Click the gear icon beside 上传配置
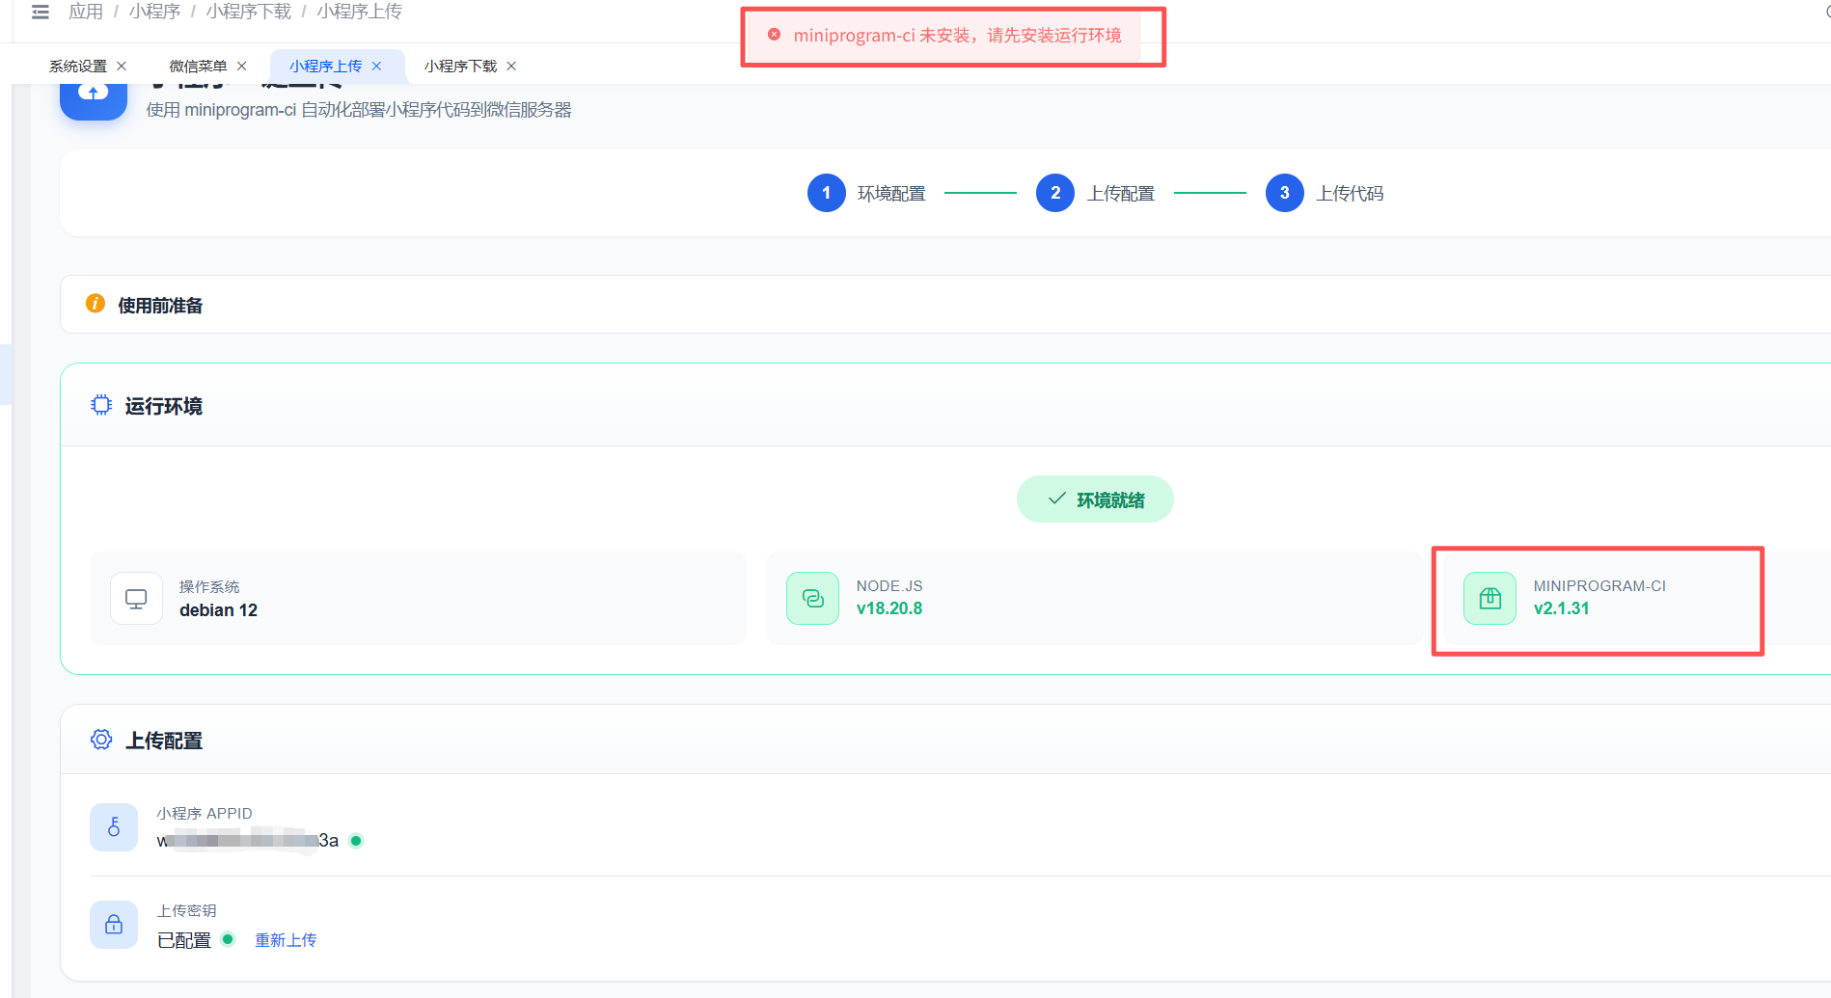 pyautogui.click(x=101, y=740)
